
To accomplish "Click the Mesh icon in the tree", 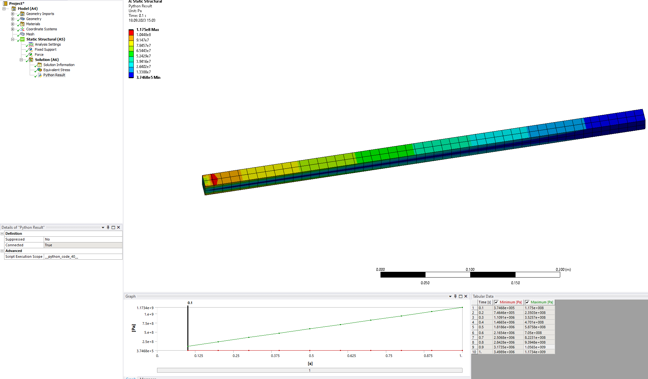I will coord(22,34).
